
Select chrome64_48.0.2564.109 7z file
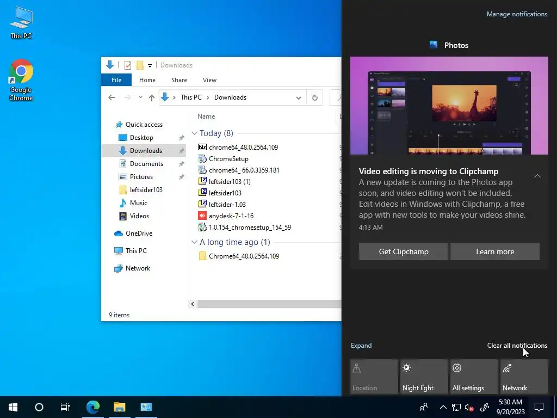tap(243, 147)
